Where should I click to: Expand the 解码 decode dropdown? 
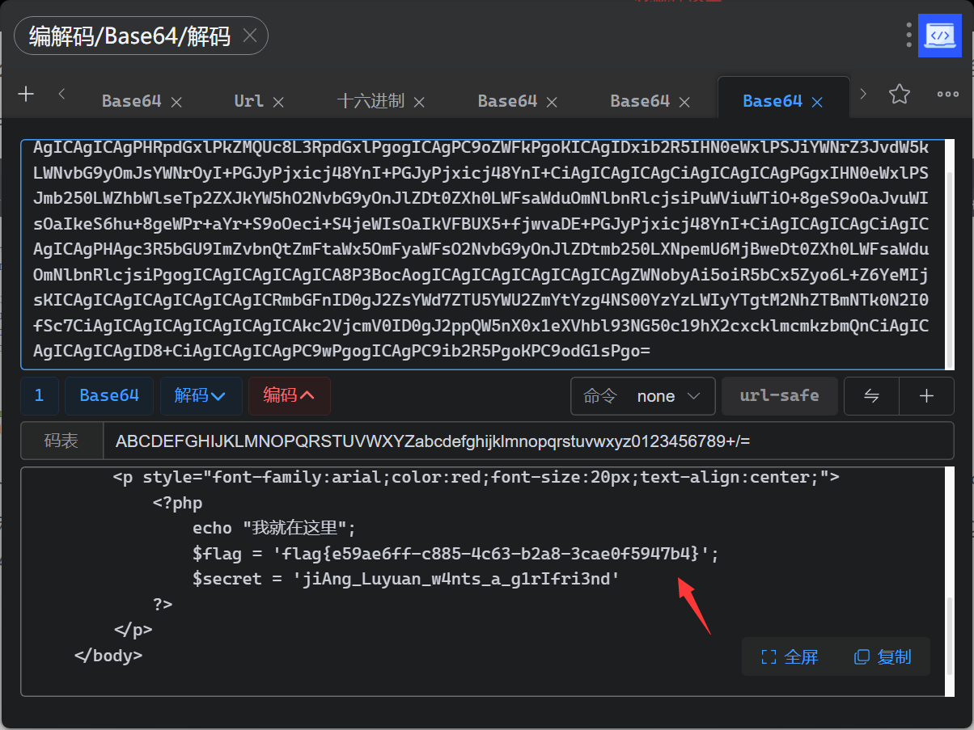[x=201, y=395]
